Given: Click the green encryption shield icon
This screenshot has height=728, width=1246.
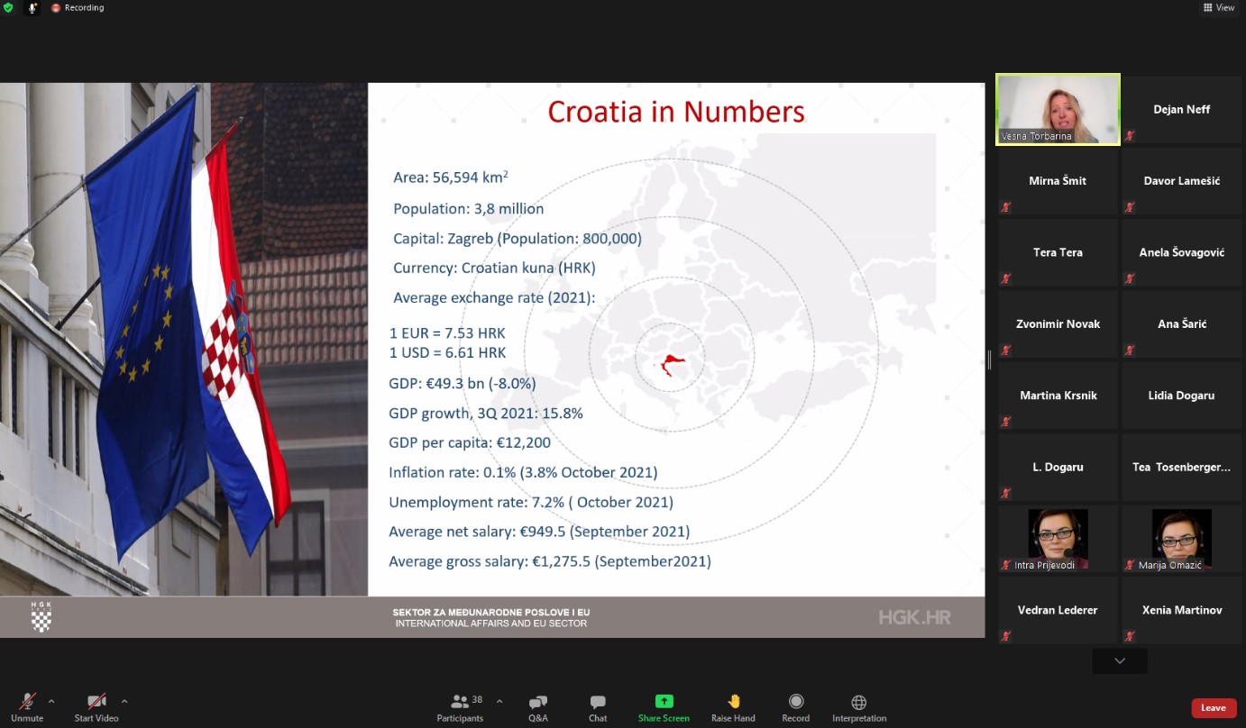Looking at the screenshot, I should click(x=8, y=7).
